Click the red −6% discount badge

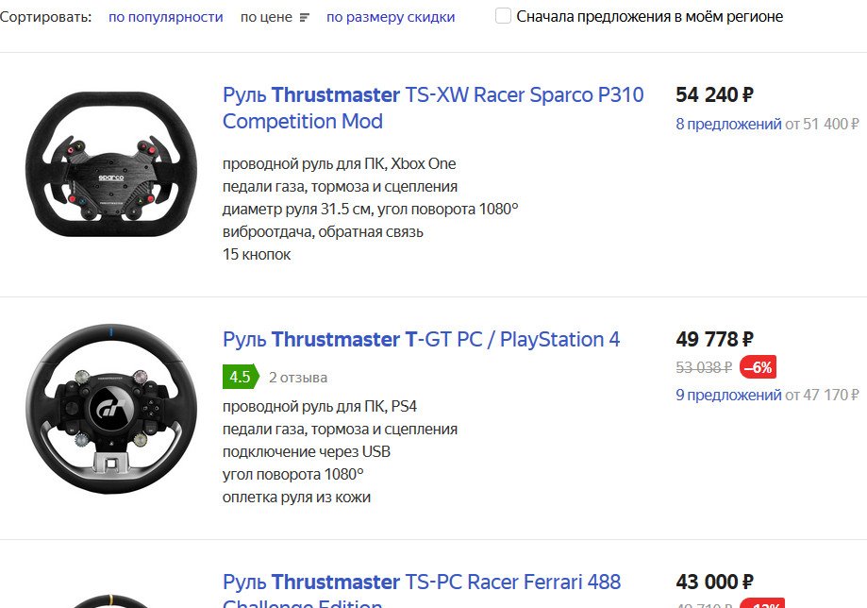tap(758, 367)
